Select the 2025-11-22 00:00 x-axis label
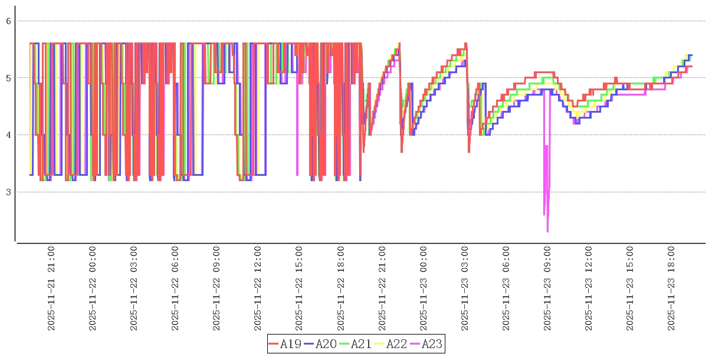 click(93, 289)
